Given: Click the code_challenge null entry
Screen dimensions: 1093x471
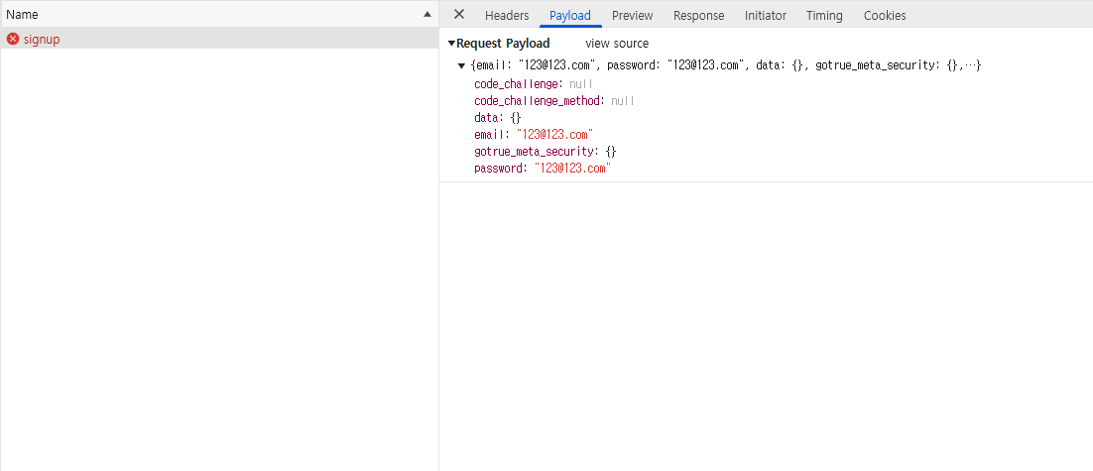Looking at the screenshot, I should click(580, 84).
